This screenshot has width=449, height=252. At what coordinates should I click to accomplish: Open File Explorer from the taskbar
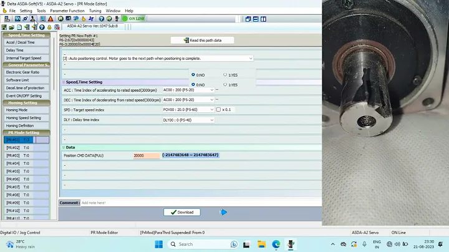pos(261,245)
